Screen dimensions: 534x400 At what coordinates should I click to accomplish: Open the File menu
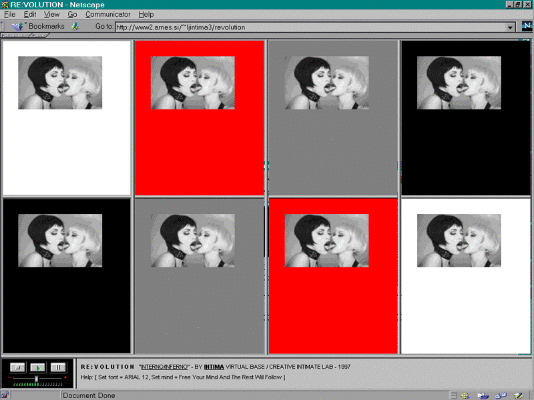[x=9, y=14]
